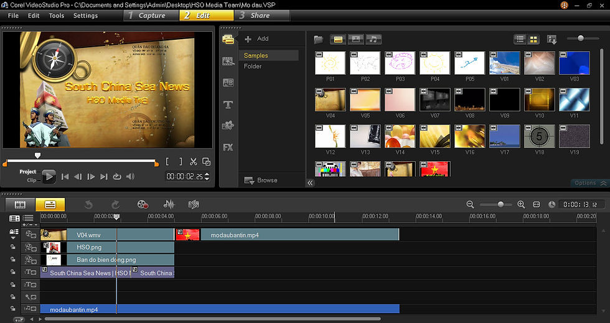Viewport: 610px width, 323px height.
Task: Click the timeline Zoom In magnifier
Action: 522,204
